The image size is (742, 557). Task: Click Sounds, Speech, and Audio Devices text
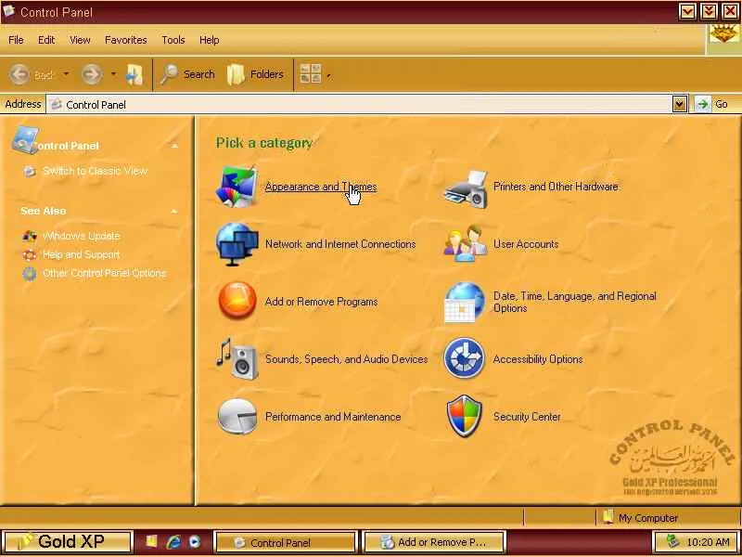pos(346,359)
